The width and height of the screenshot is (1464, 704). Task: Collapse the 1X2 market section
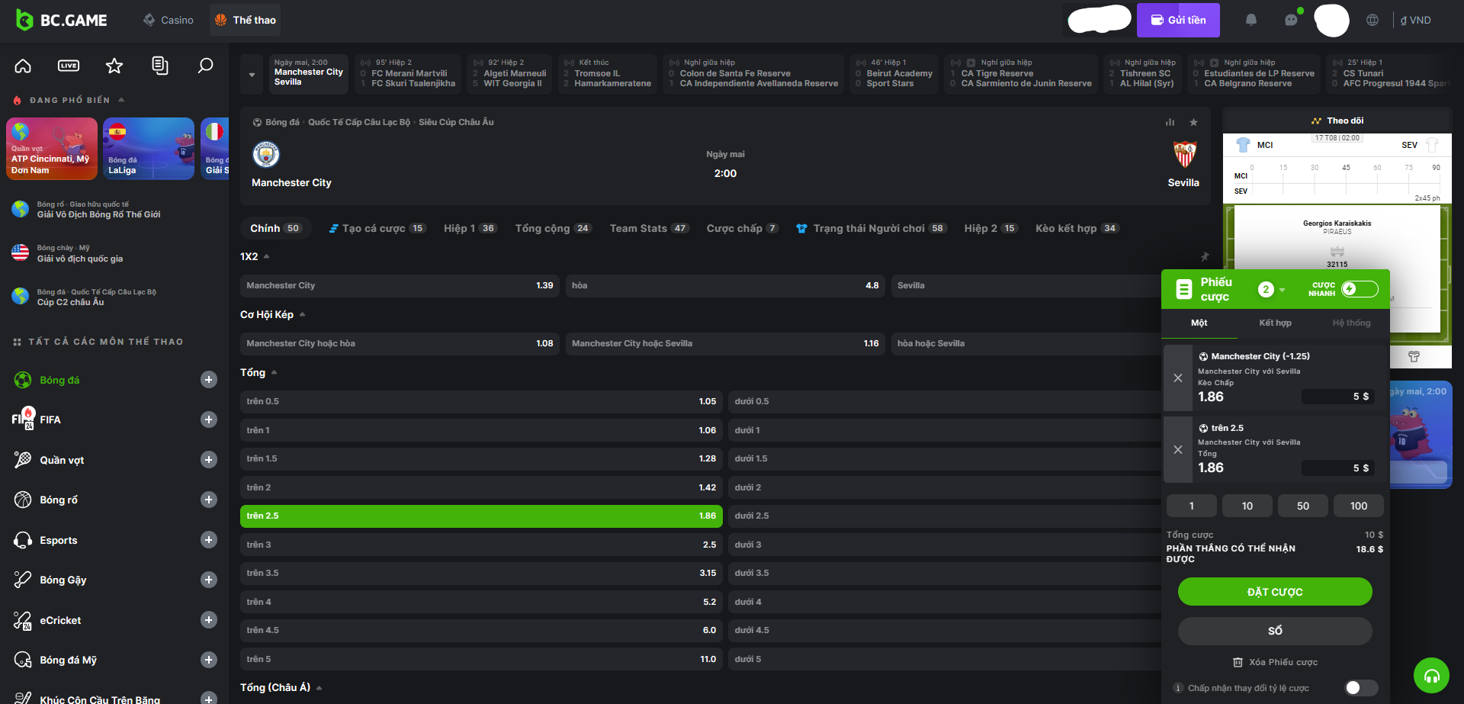tap(266, 257)
